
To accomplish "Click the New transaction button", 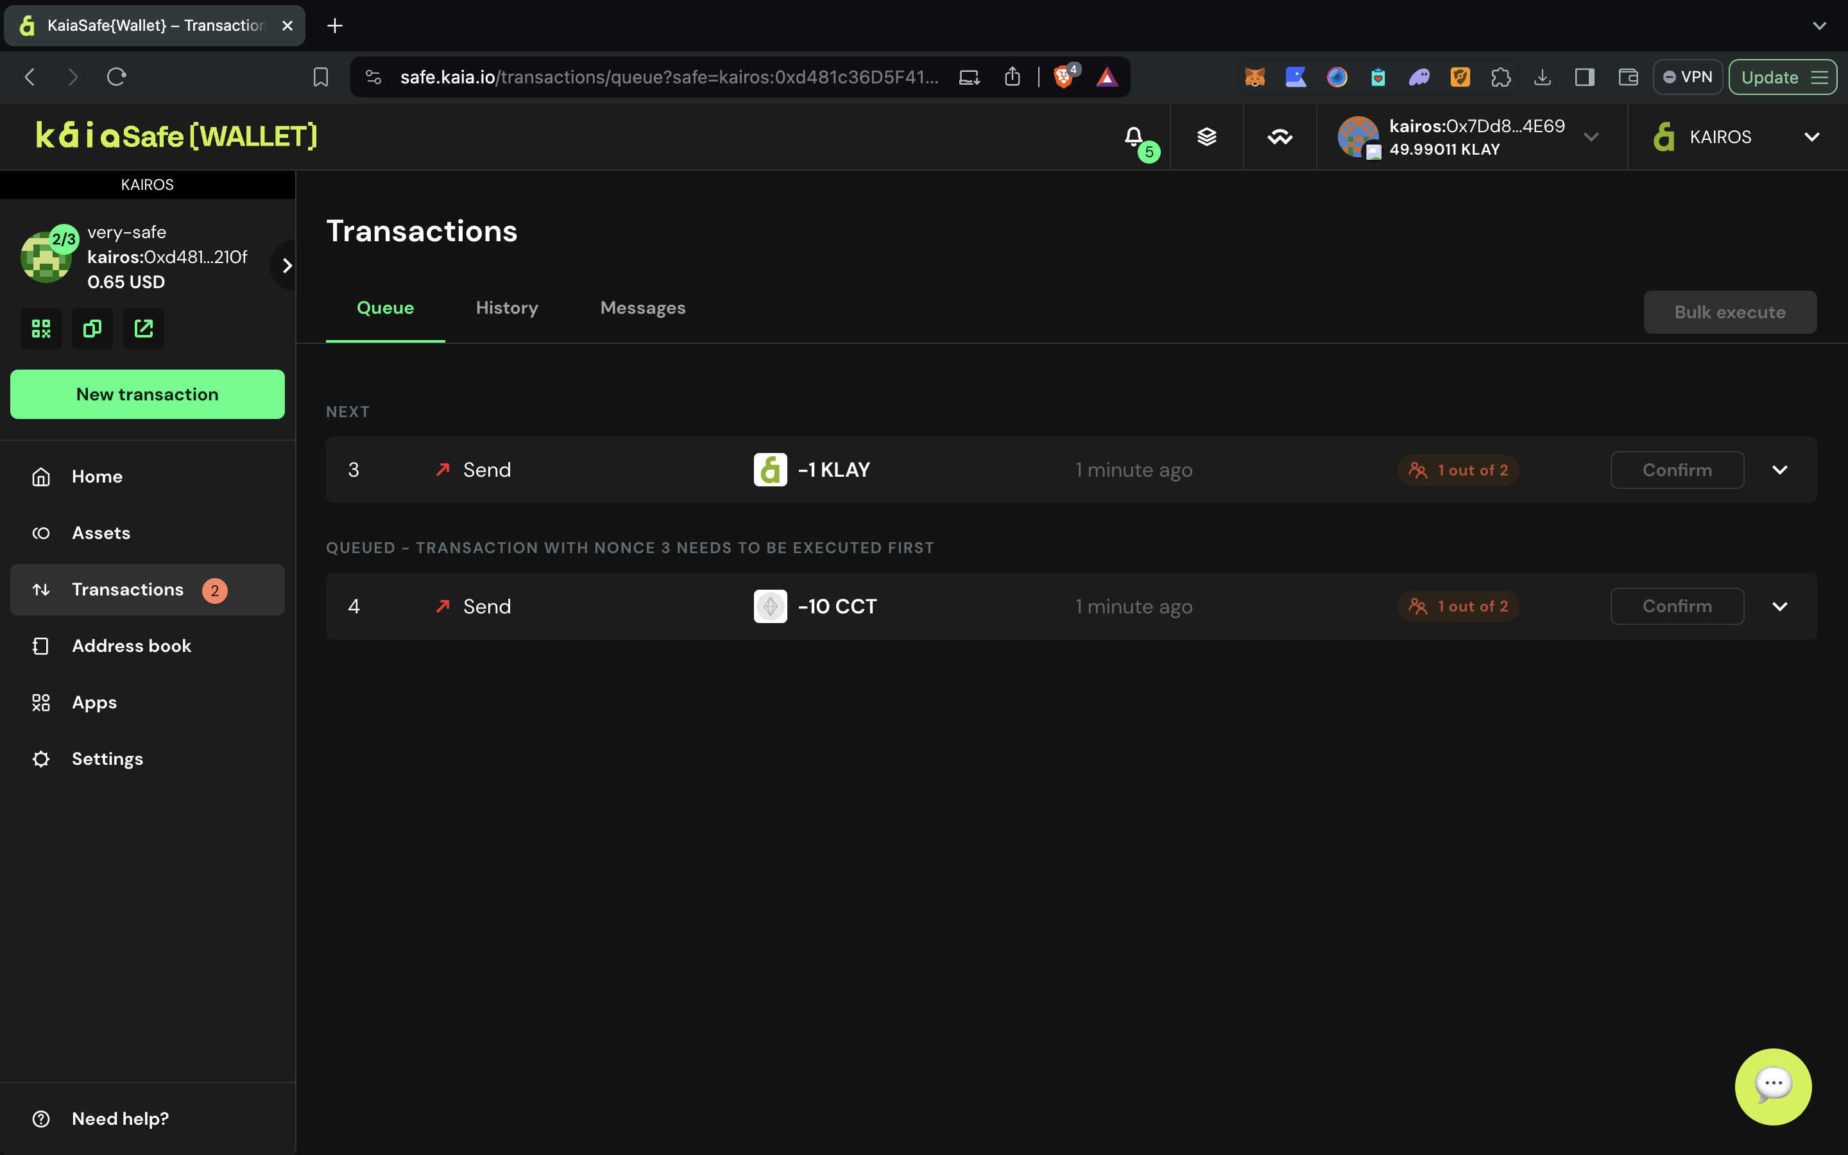I will tap(148, 394).
